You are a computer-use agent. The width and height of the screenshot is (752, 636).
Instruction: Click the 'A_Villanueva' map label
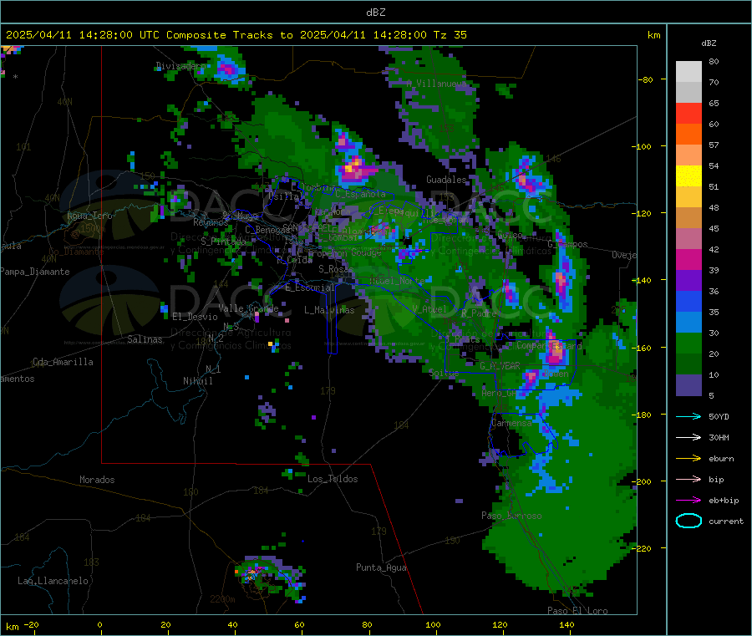click(x=436, y=84)
